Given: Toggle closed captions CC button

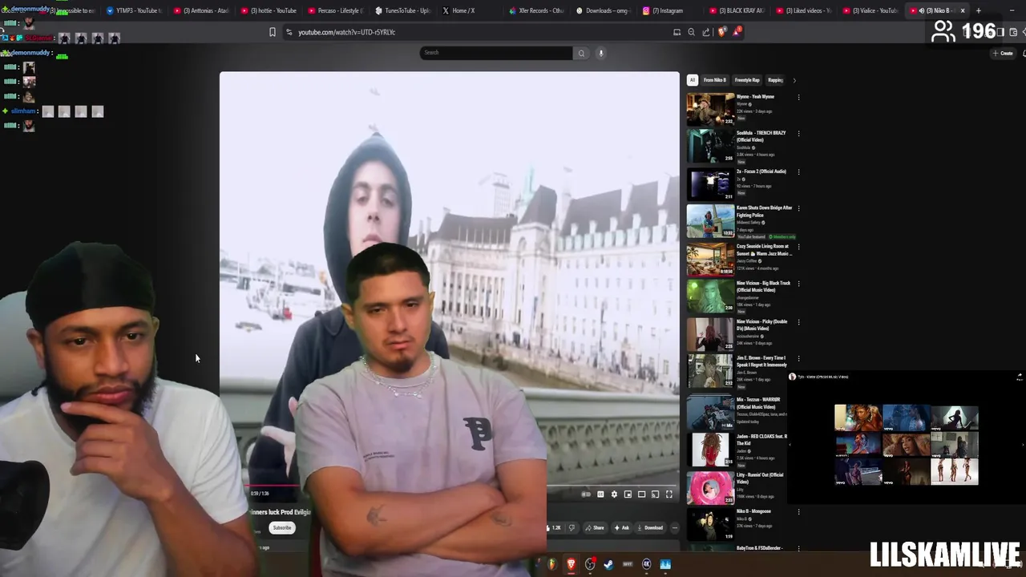Looking at the screenshot, I should tap(600, 494).
